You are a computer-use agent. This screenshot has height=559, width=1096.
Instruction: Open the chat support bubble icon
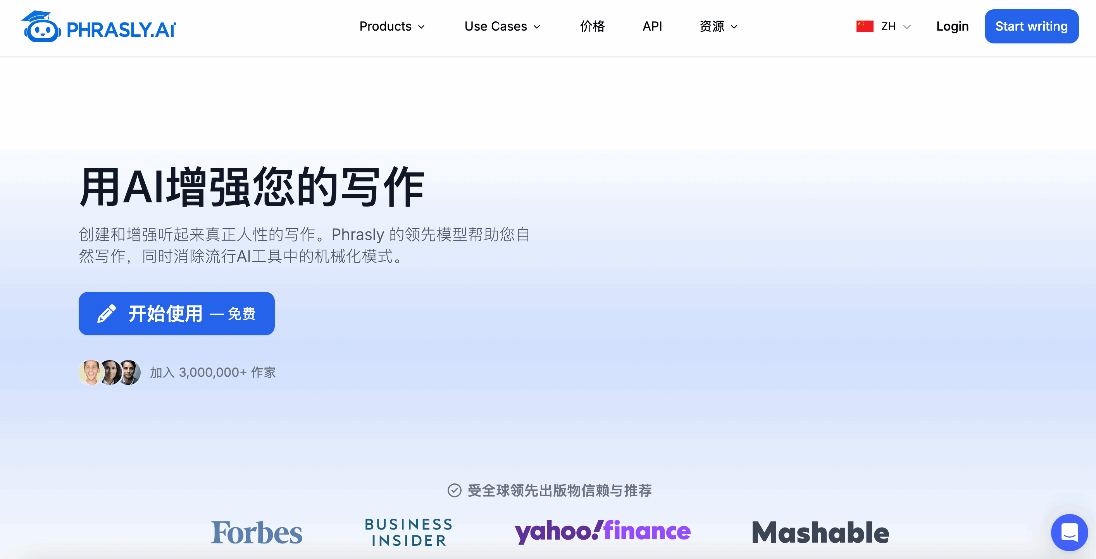[x=1069, y=532]
